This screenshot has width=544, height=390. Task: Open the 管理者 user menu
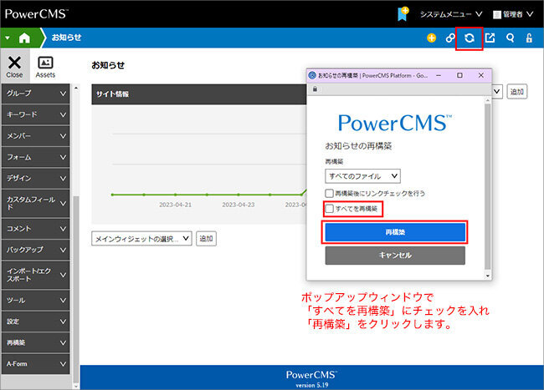coord(513,14)
